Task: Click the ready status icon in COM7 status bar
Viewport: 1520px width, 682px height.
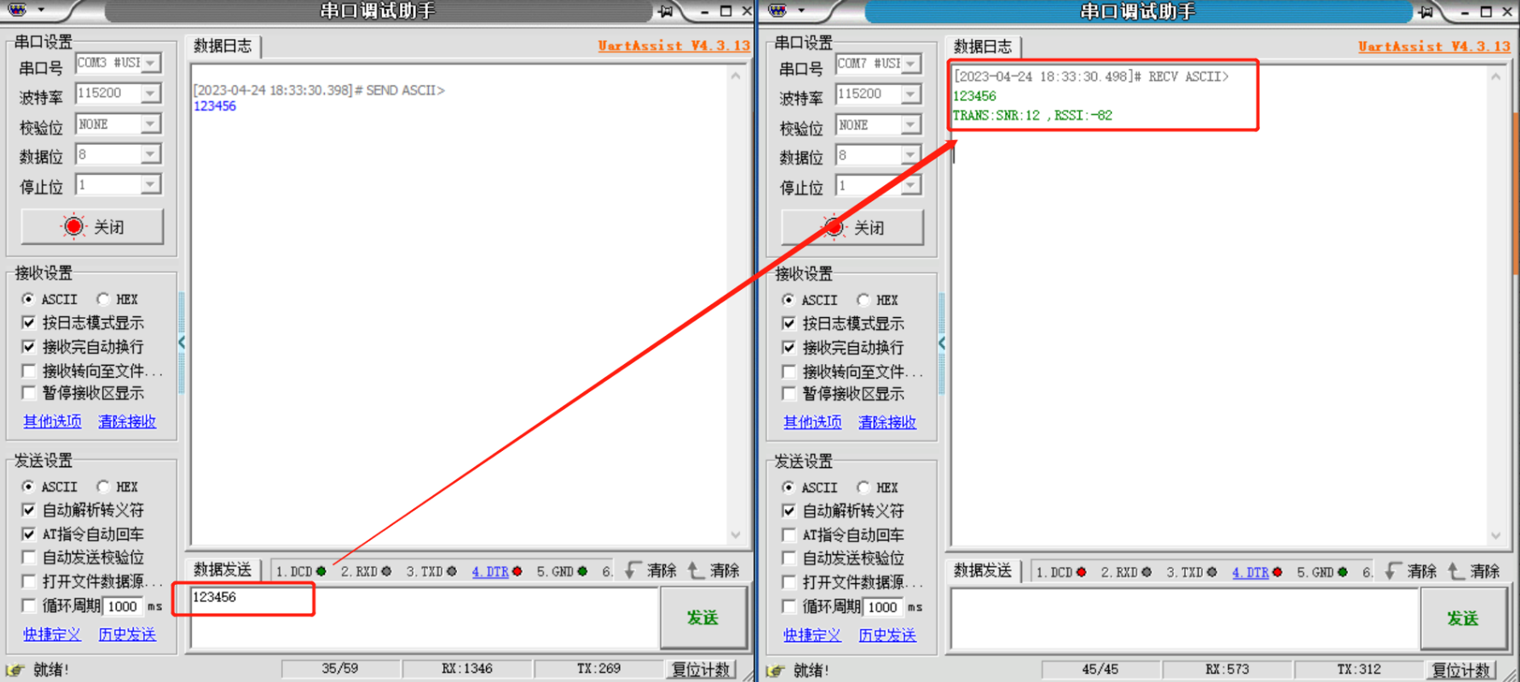Action: click(x=777, y=670)
